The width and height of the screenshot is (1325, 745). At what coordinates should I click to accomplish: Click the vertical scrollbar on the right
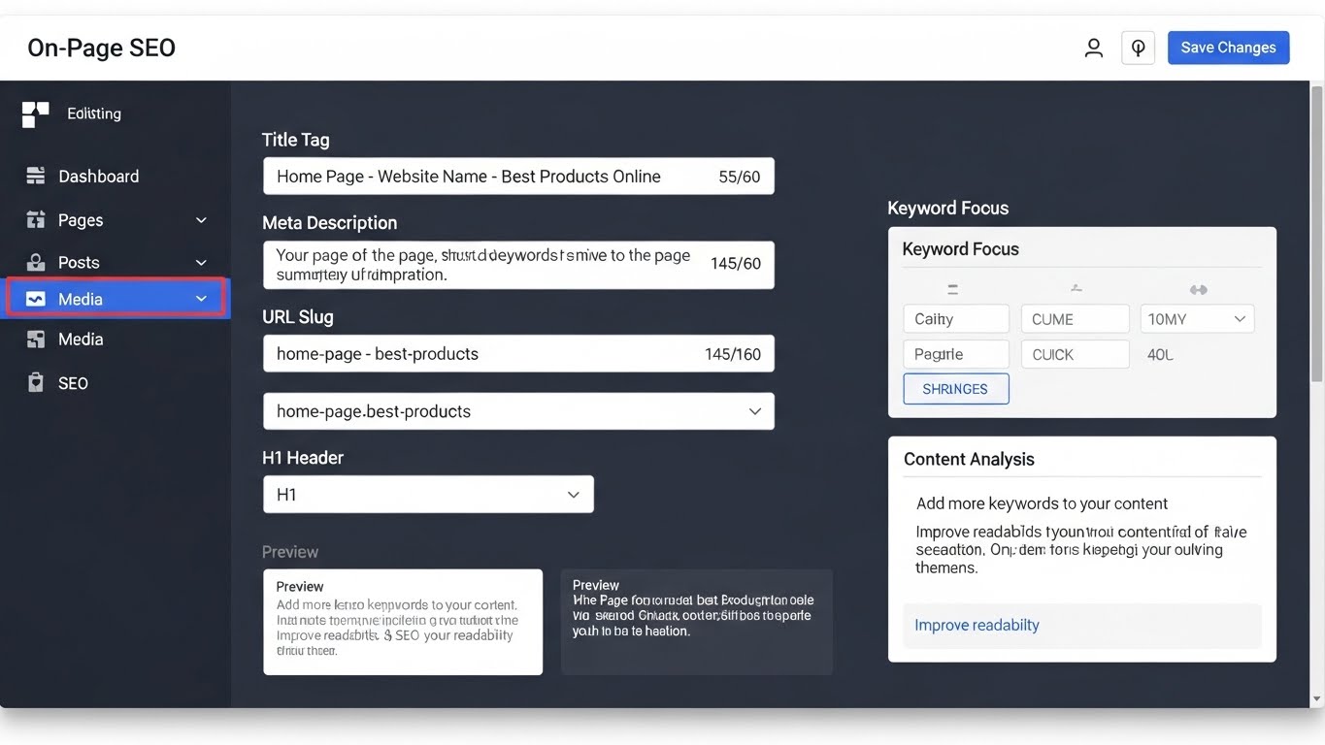click(1316, 233)
